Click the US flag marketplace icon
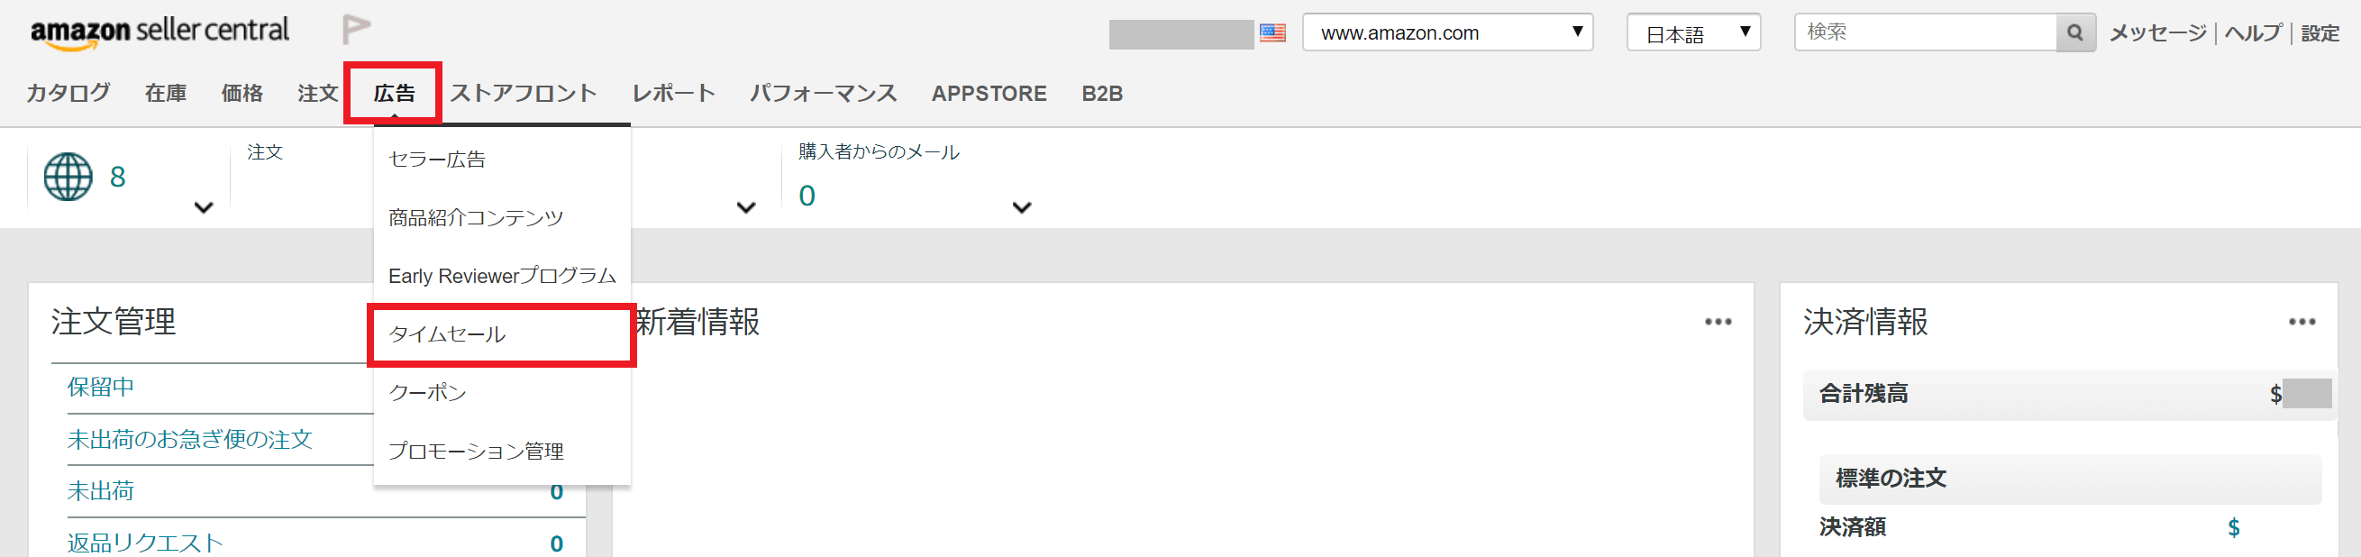 pos(1272,33)
